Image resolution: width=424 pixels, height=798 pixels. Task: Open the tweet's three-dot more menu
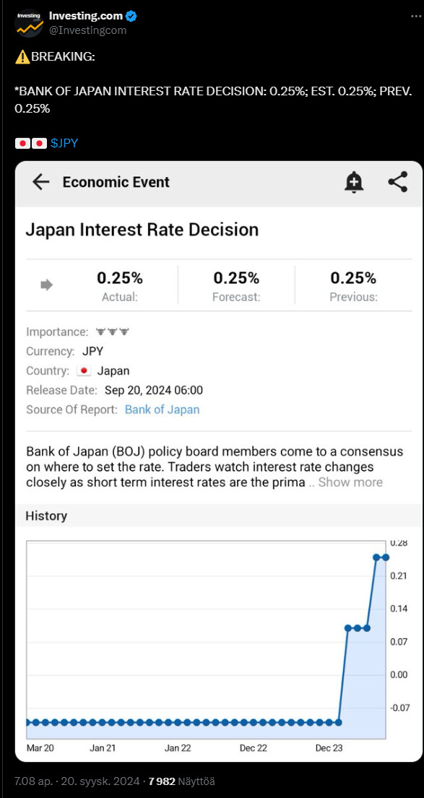click(x=416, y=17)
